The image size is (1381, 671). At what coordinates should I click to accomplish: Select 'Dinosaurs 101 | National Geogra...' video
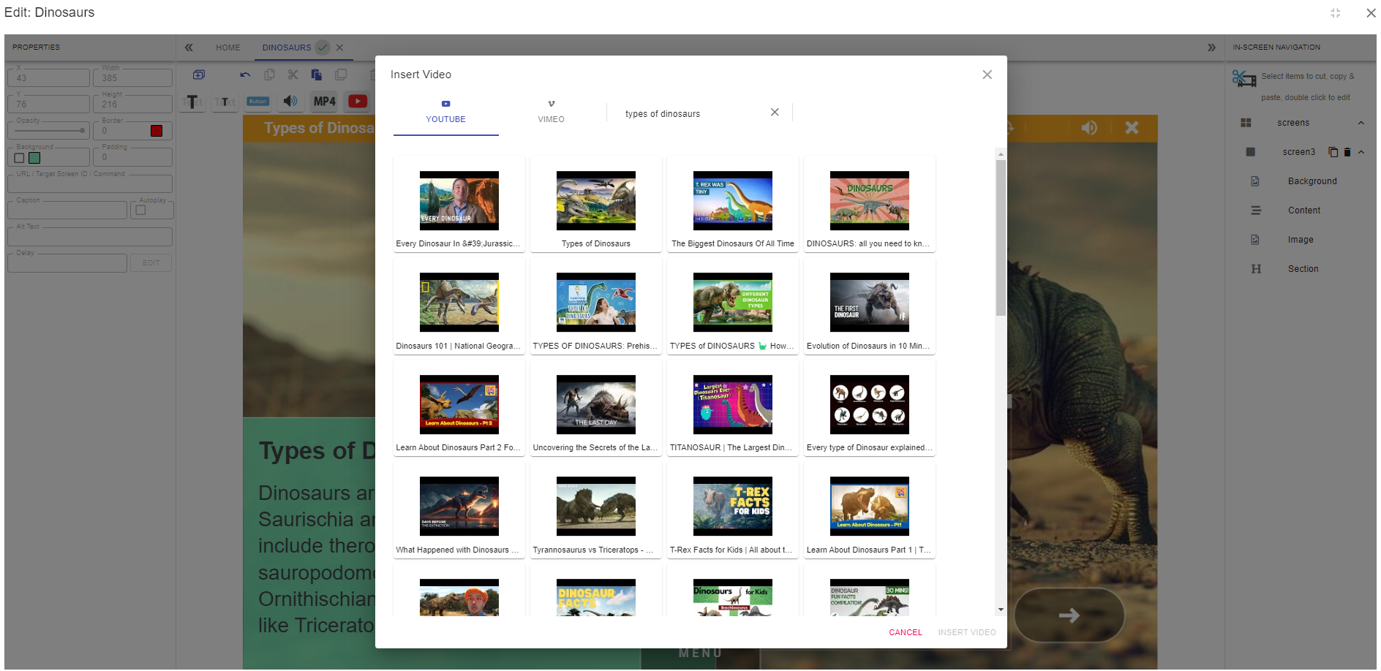point(459,307)
